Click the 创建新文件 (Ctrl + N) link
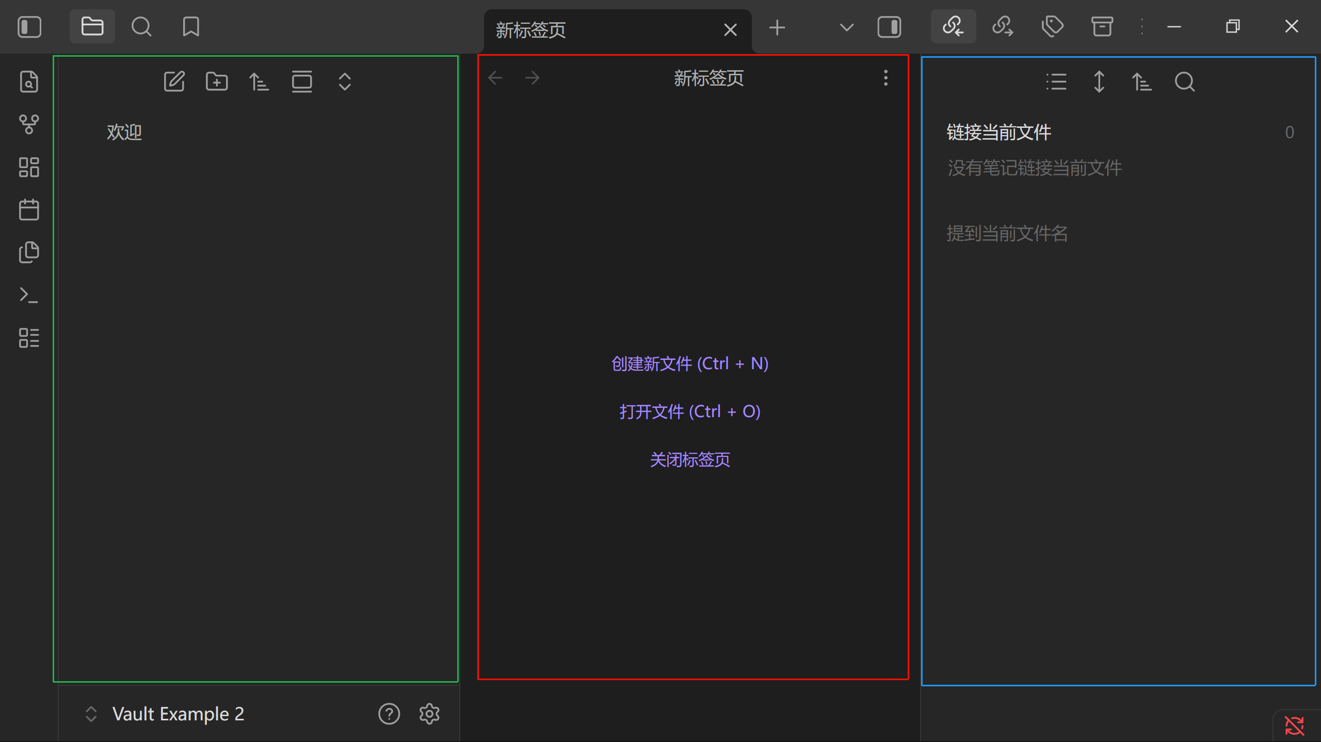 coord(690,364)
